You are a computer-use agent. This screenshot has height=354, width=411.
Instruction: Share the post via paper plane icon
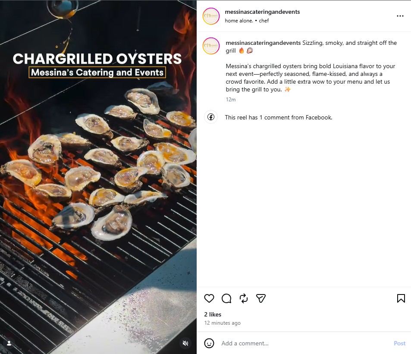(260, 298)
